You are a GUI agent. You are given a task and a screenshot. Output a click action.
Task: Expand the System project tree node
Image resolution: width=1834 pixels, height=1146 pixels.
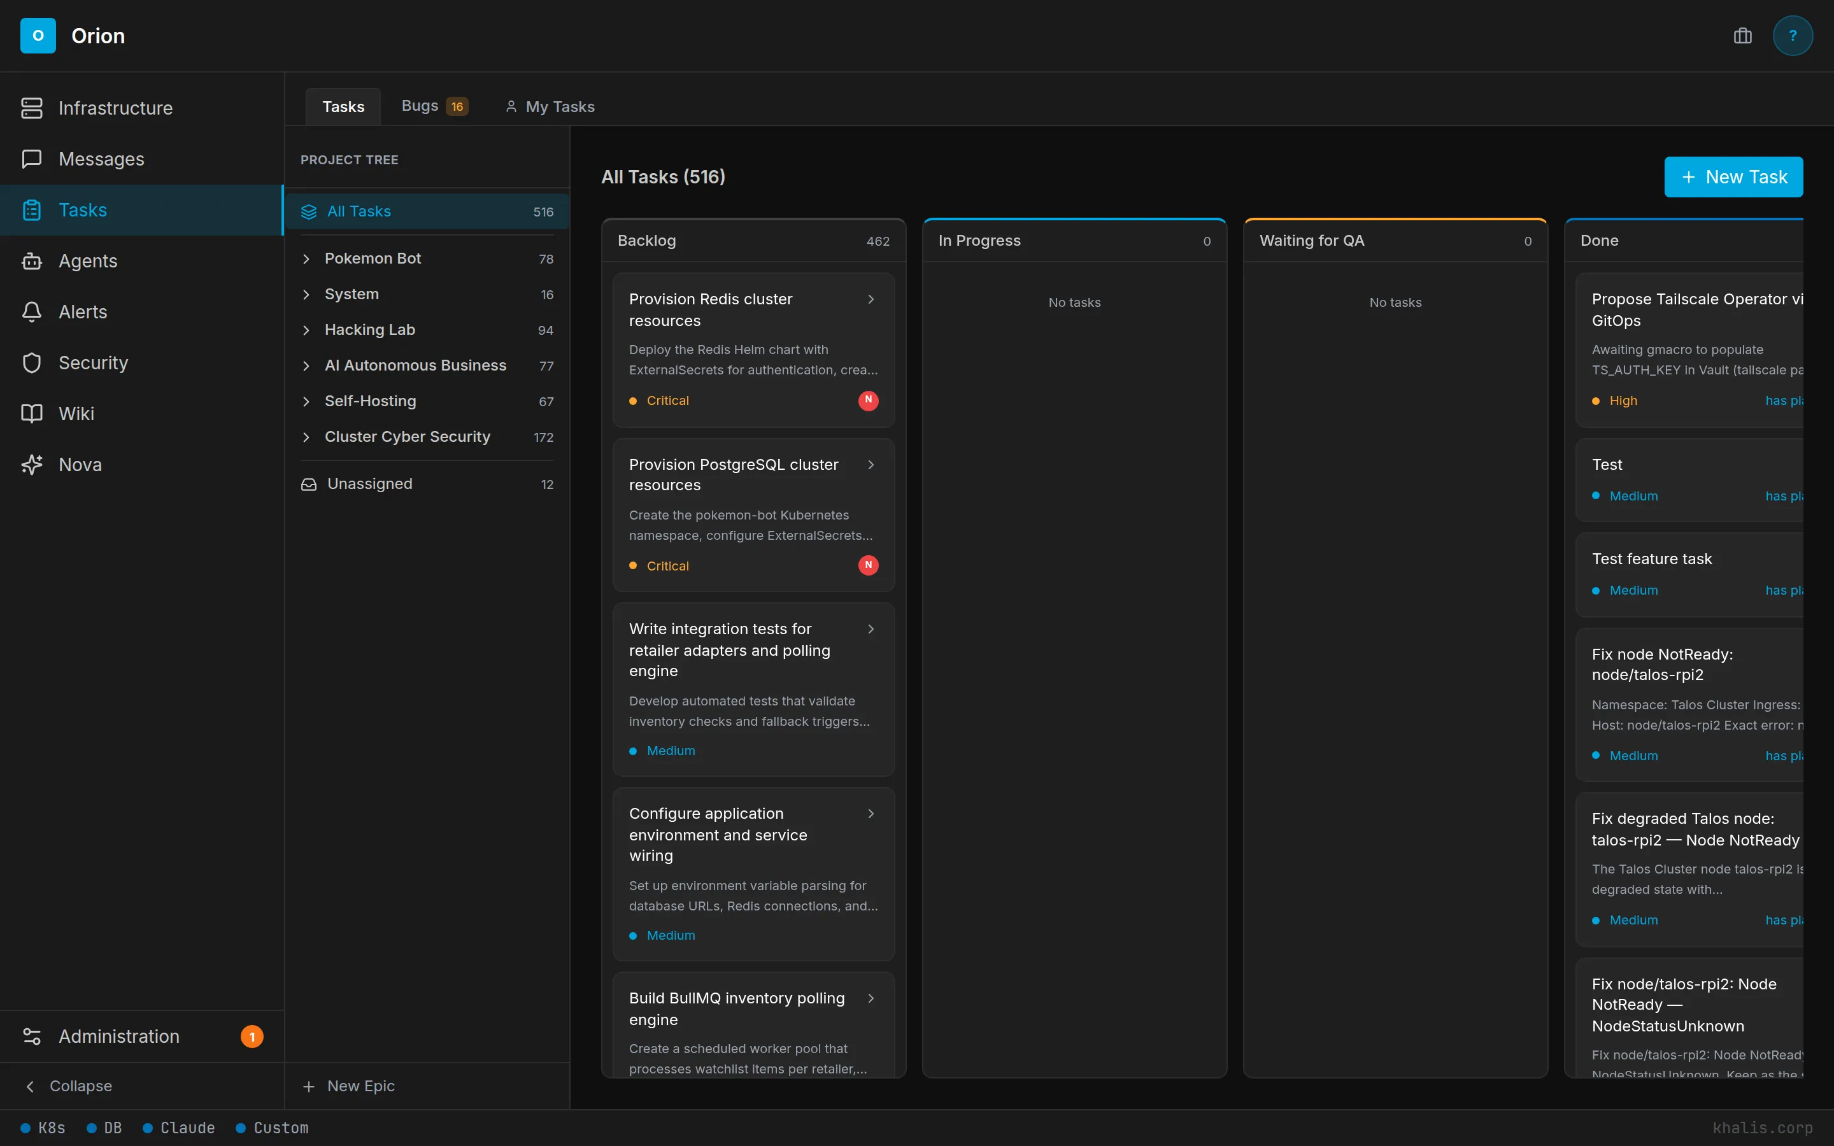pos(306,294)
